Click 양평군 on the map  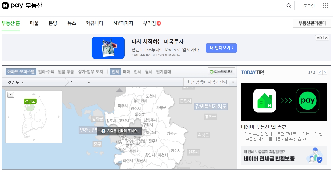[172, 133]
